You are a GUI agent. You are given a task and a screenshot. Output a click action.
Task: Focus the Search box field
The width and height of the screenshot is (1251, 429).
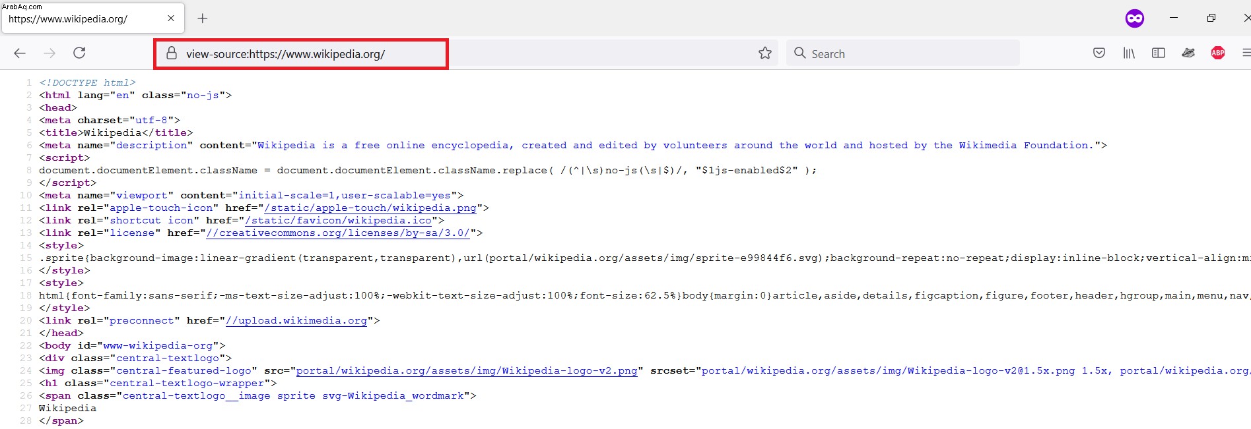(902, 53)
